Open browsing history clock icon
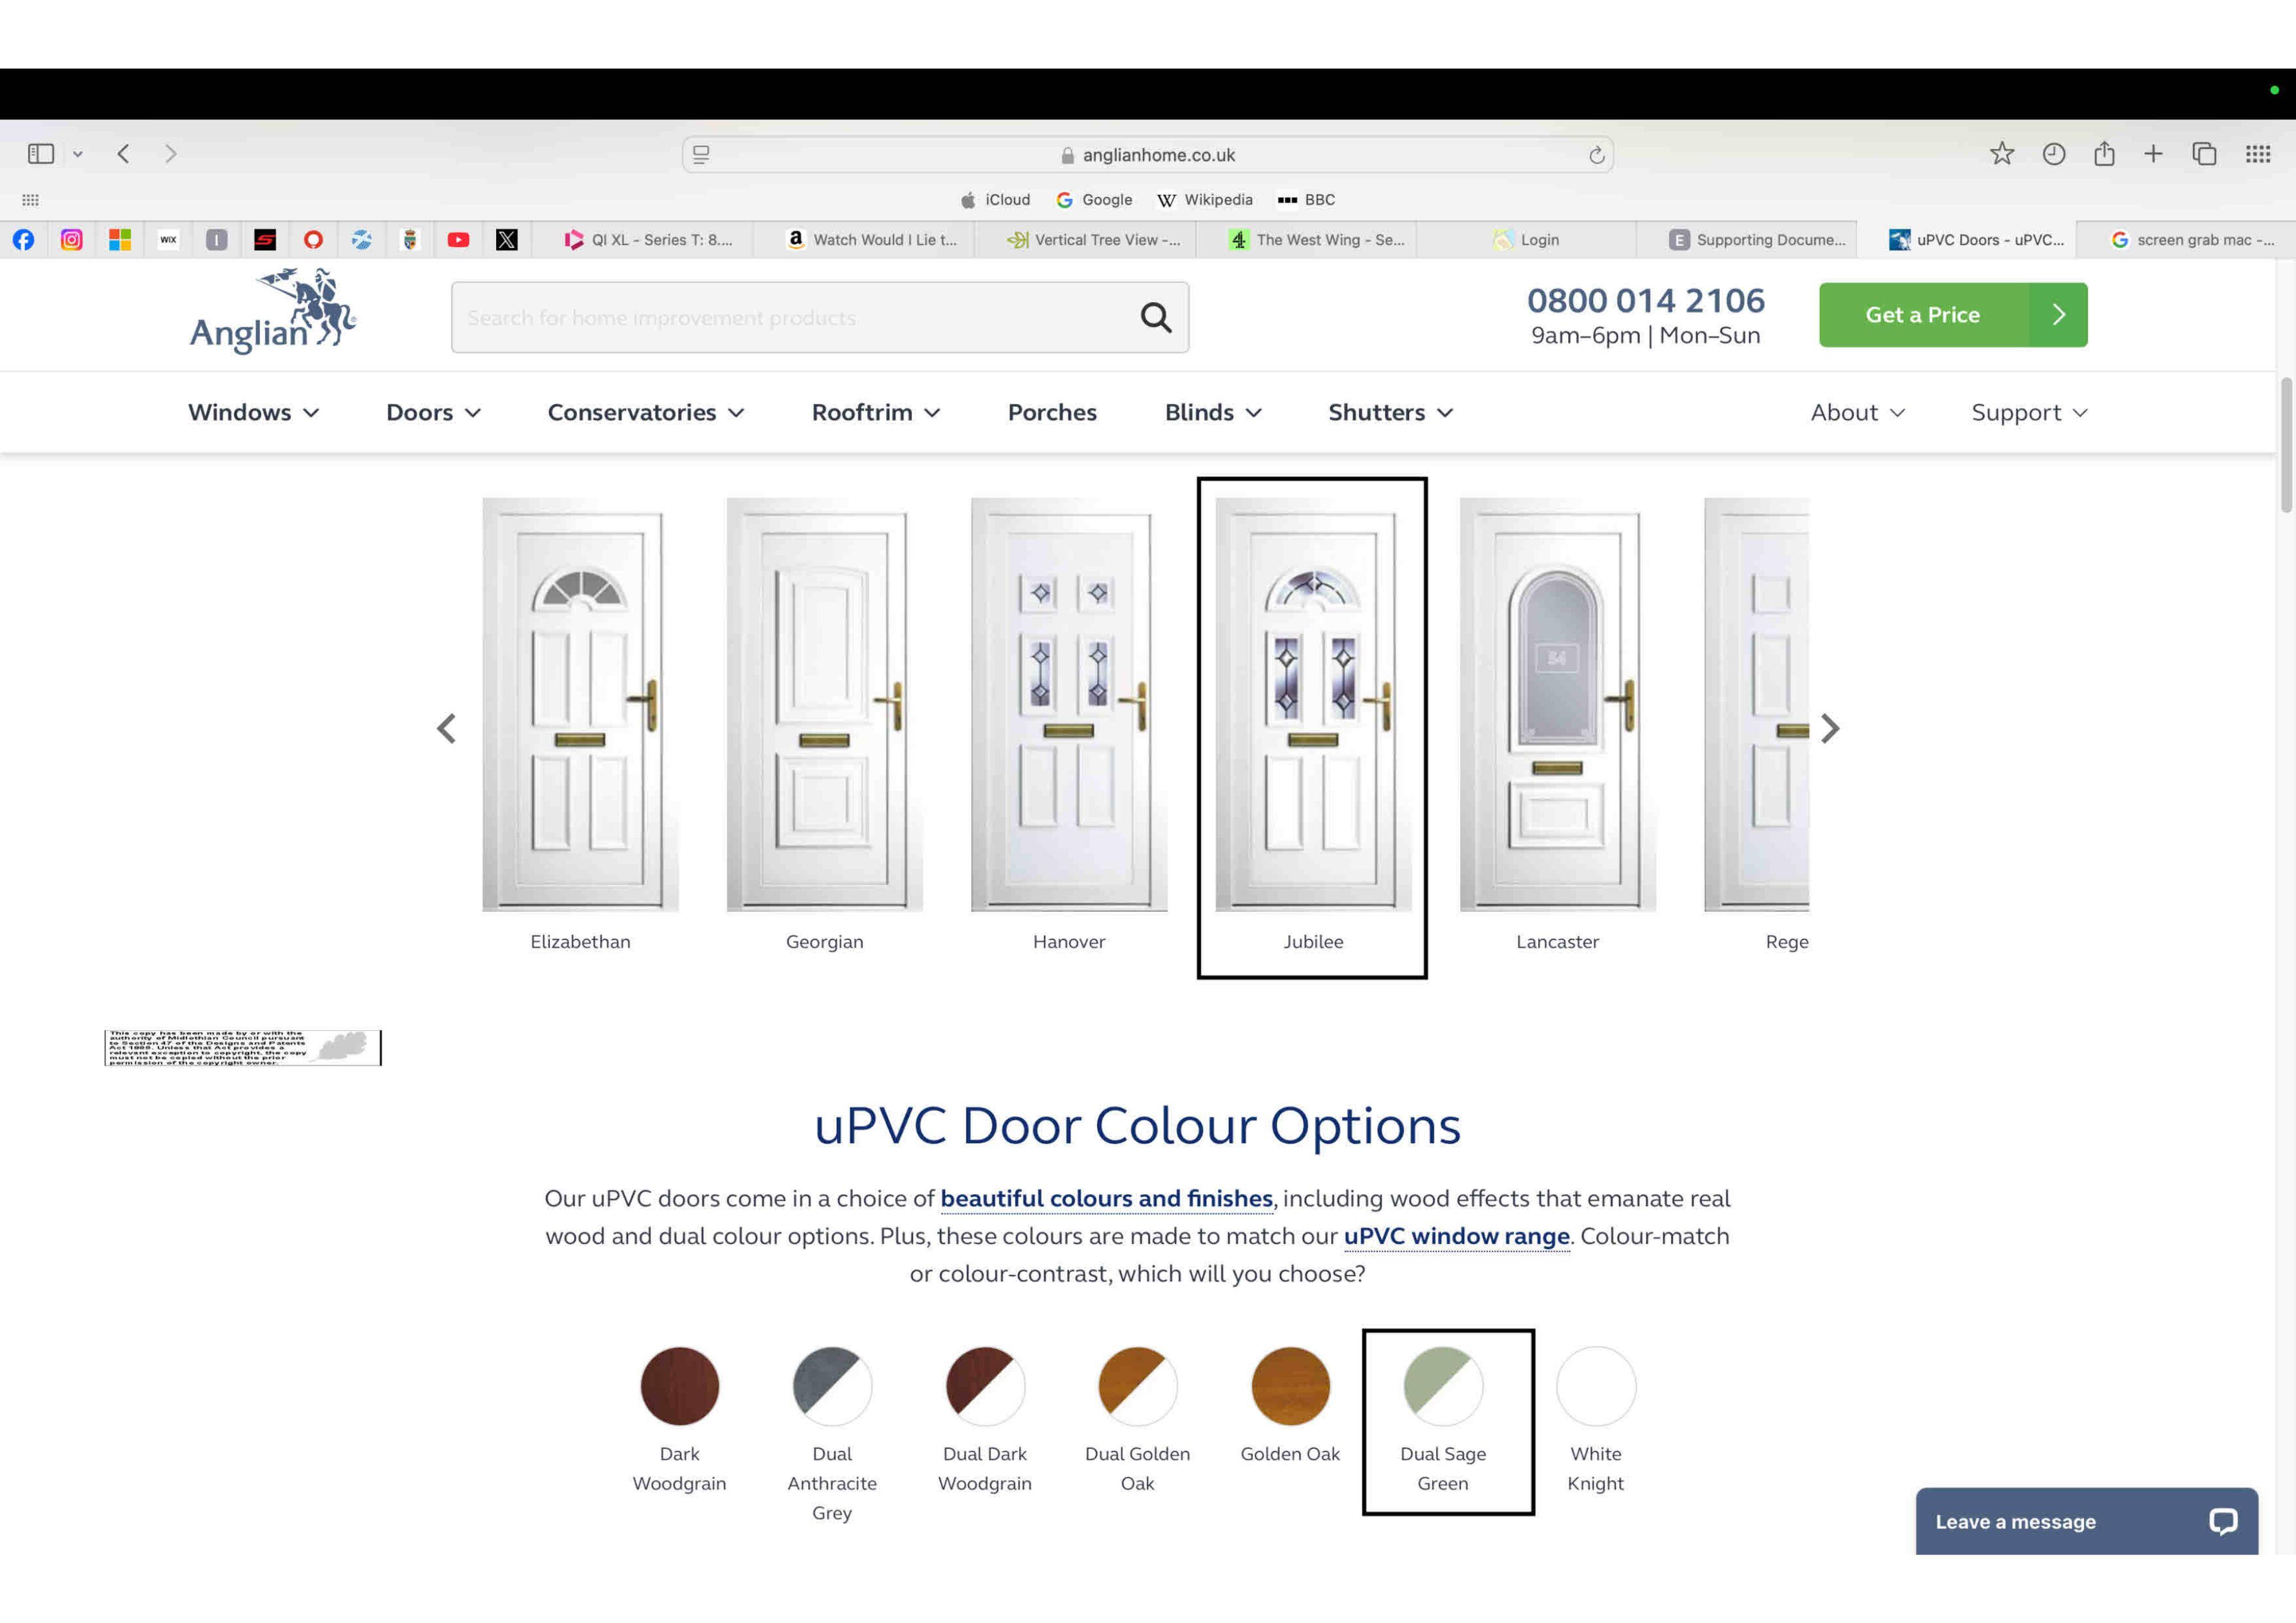The image size is (2296, 1623). click(x=2053, y=154)
